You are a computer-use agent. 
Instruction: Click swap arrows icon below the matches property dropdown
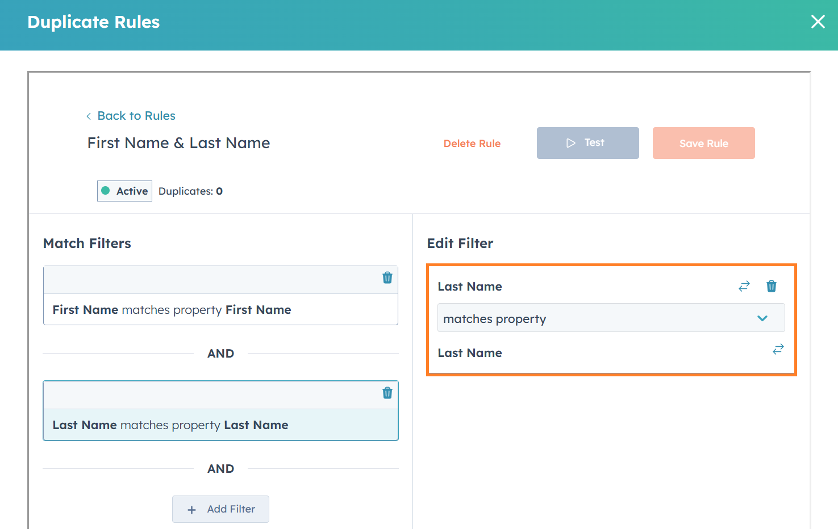coord(778,349)
